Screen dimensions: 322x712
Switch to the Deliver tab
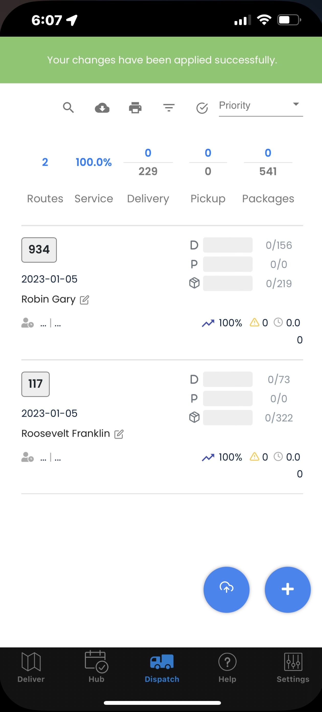pyautogui.click(x=31, y=667)
